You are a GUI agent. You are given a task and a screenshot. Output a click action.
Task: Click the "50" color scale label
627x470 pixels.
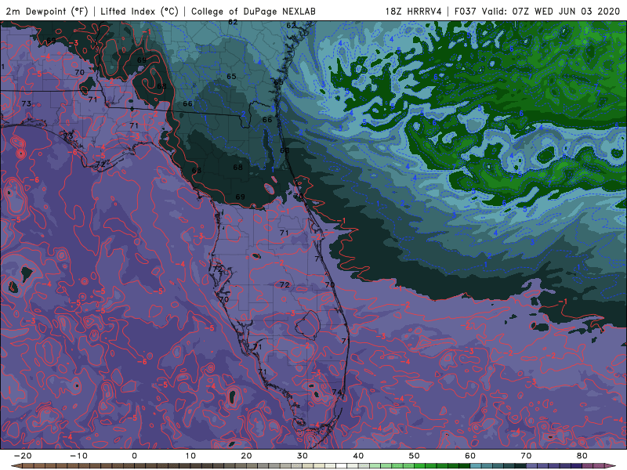415,456
